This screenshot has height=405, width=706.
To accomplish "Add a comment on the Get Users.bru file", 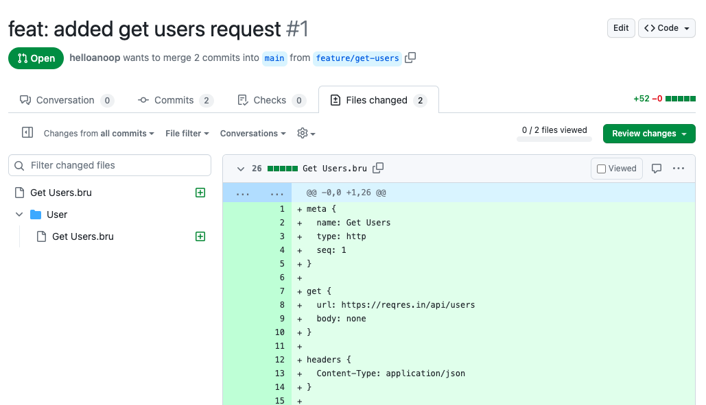I will pyautogui.click(x=657, y=168).
